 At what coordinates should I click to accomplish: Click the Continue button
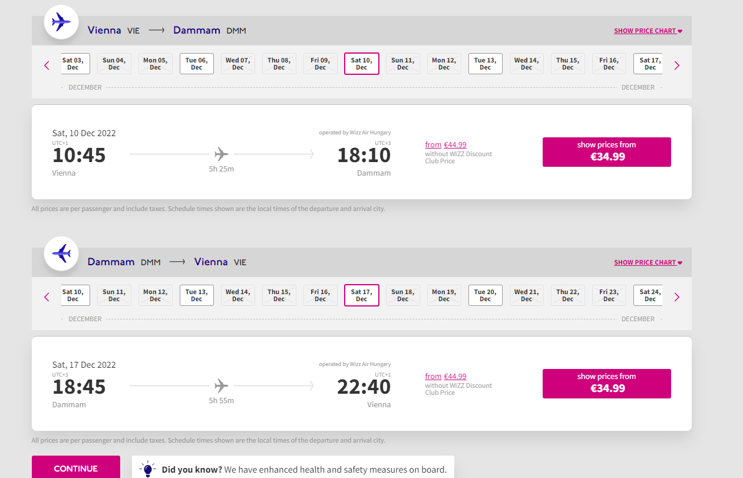click(76, 469)
